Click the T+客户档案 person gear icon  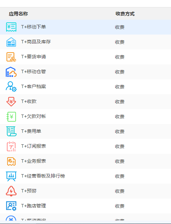(x=11, y=87)
